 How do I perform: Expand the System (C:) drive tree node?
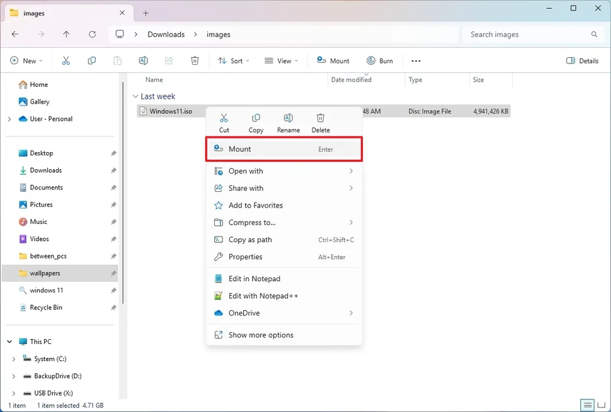(14, 359)
